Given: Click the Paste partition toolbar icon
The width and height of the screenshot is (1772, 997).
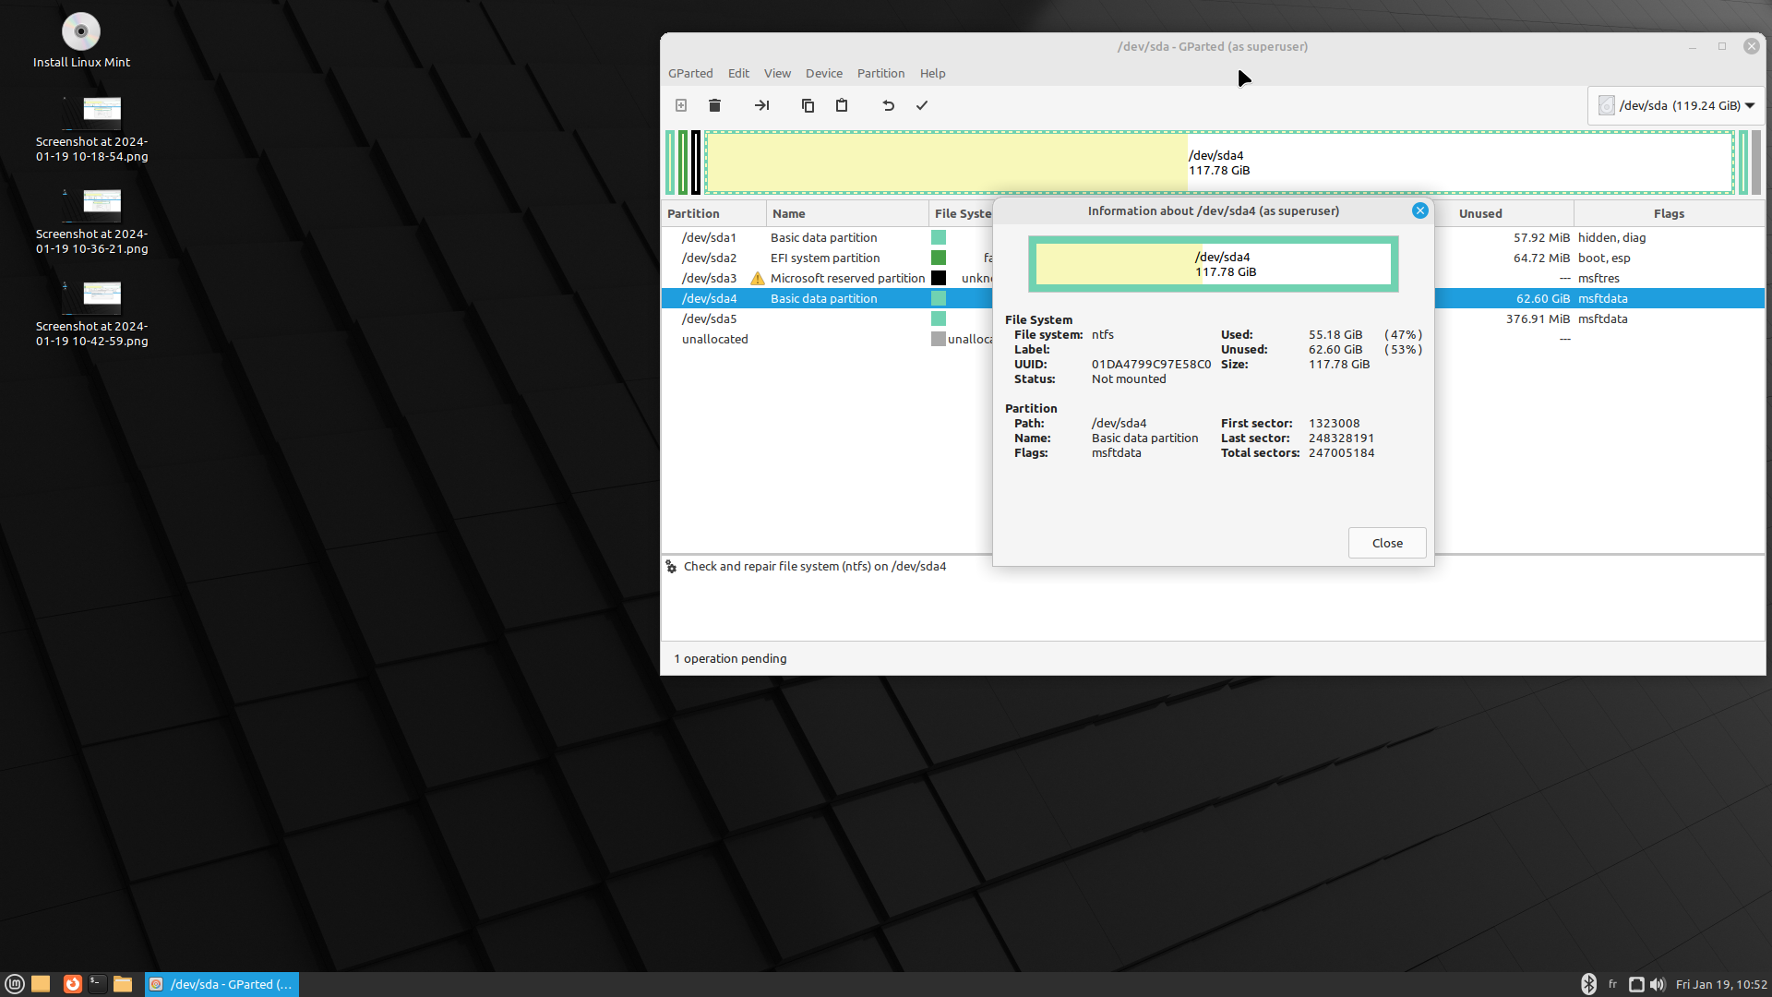Looking at the screenshot, I should coord(842,105).
